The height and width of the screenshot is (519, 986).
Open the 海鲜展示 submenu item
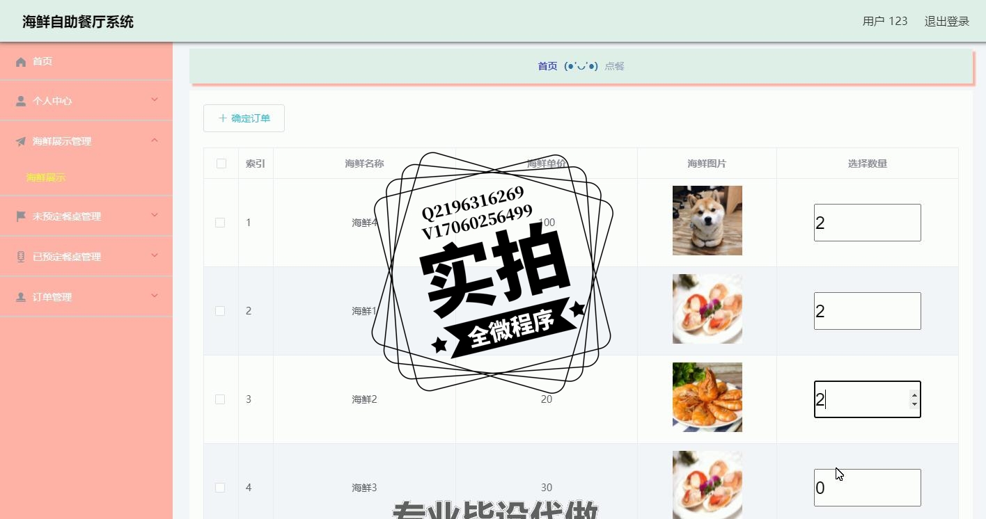click(x=46, y=177)
